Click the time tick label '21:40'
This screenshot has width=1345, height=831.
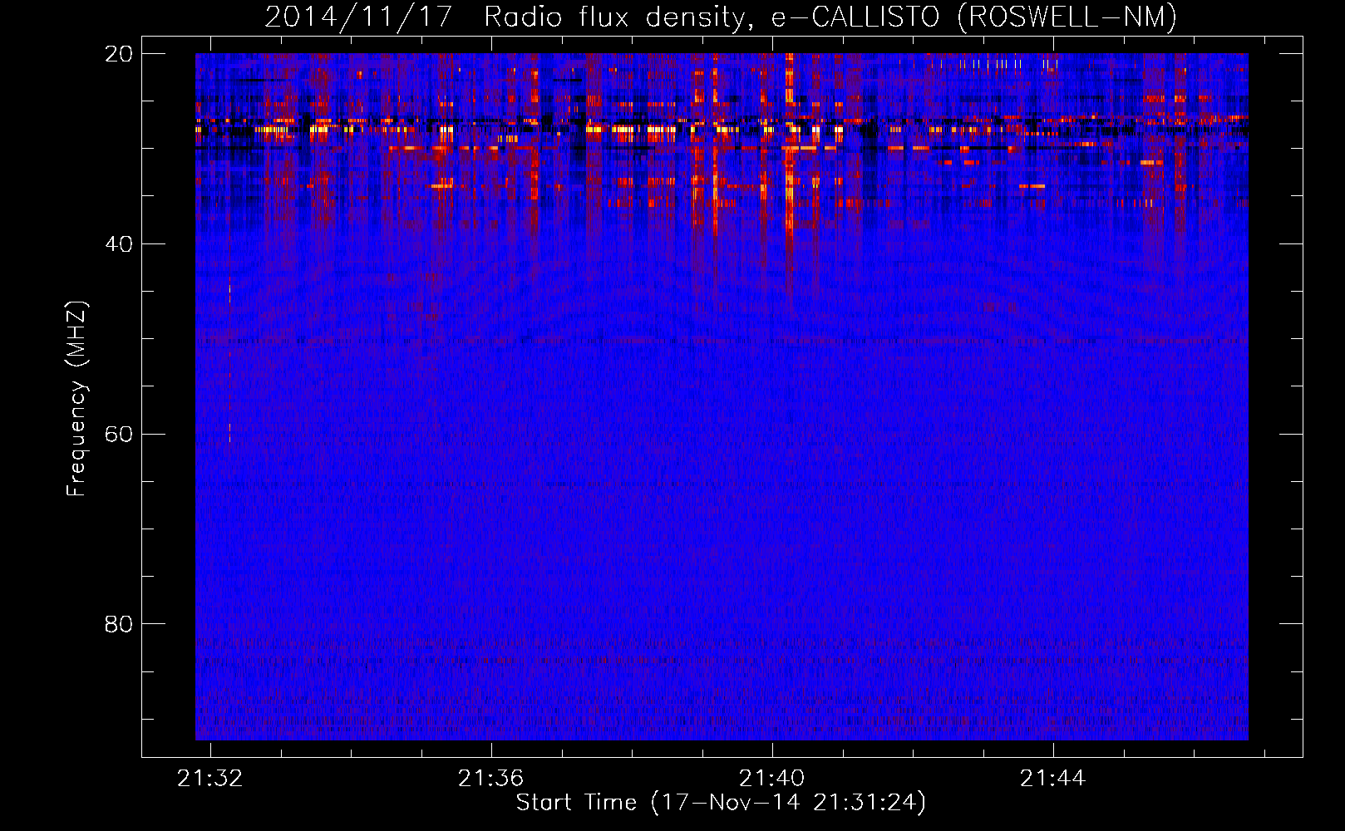point(772,778)
